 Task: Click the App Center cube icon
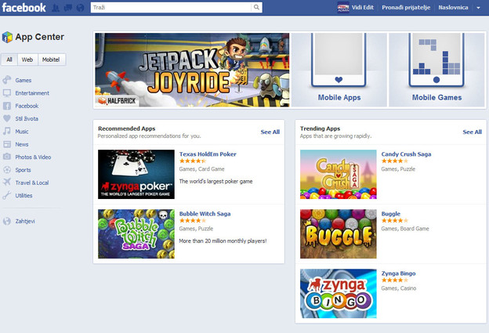tap(7, 37)
